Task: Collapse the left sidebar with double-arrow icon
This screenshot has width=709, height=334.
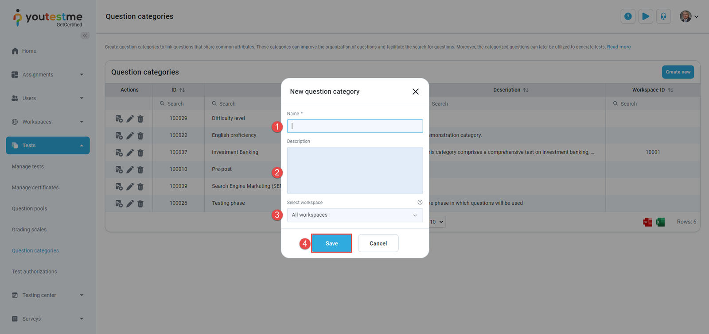Action: (x=85, y=35)
